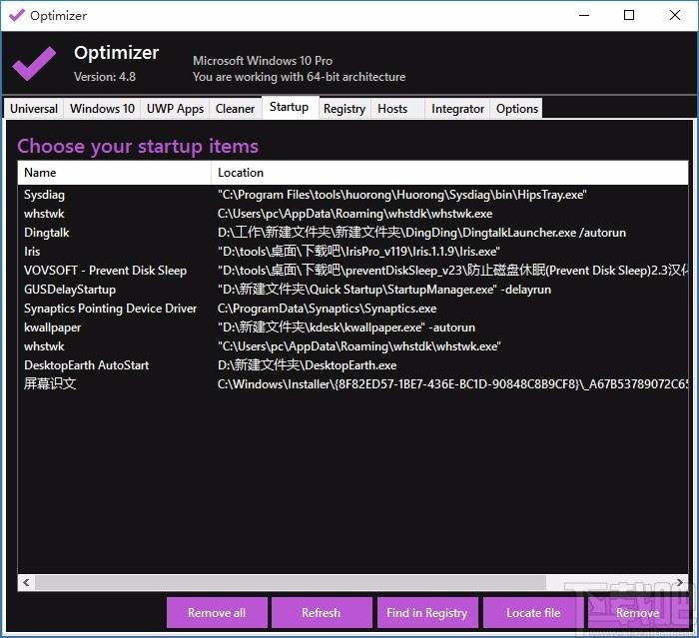699x638 pixels.
Task: Click the horizontal scrollbar thumb
Action: [x=291, y=582]
